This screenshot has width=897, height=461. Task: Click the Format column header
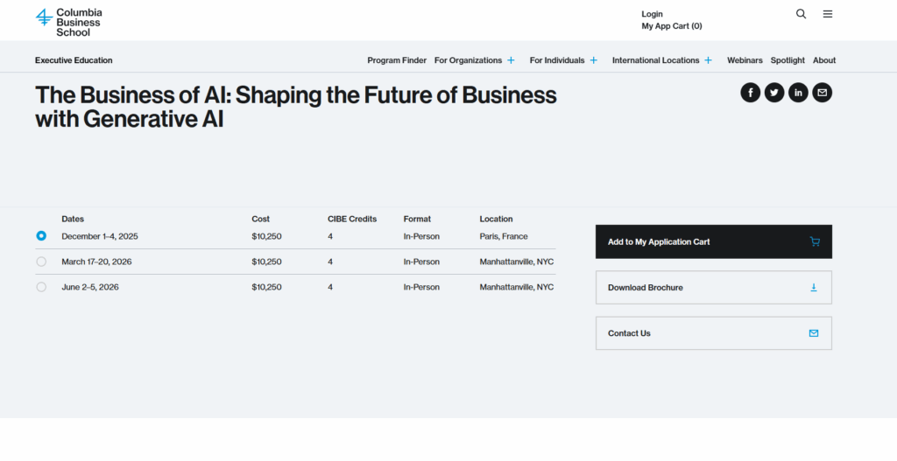pyautogui.click(x=417, y=219)
